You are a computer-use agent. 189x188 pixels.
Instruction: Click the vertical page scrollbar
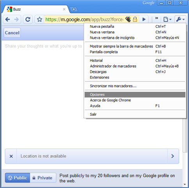click(185, 135)
